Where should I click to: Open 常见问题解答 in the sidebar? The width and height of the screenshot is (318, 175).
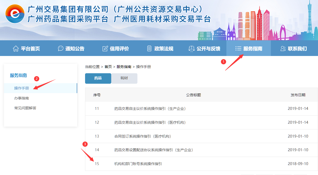coord(25,108)
